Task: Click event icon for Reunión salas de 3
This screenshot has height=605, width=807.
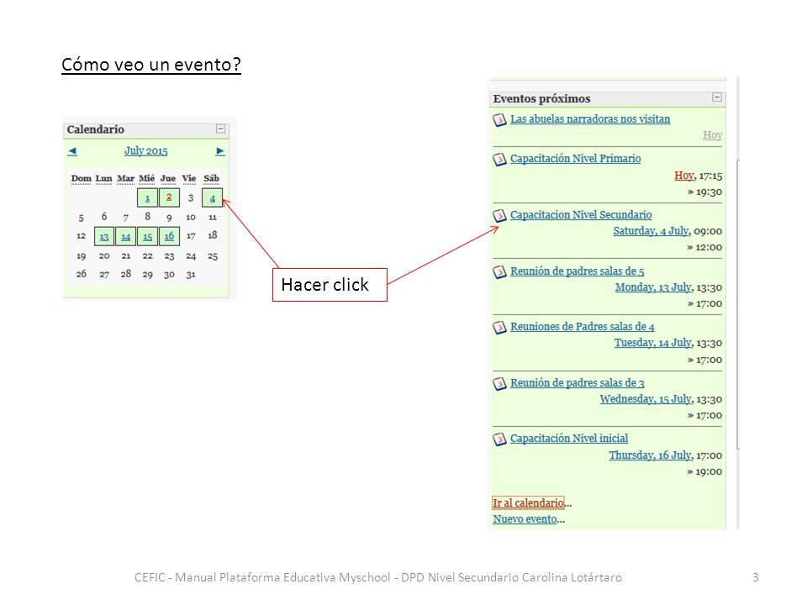Action: point(499,383)
